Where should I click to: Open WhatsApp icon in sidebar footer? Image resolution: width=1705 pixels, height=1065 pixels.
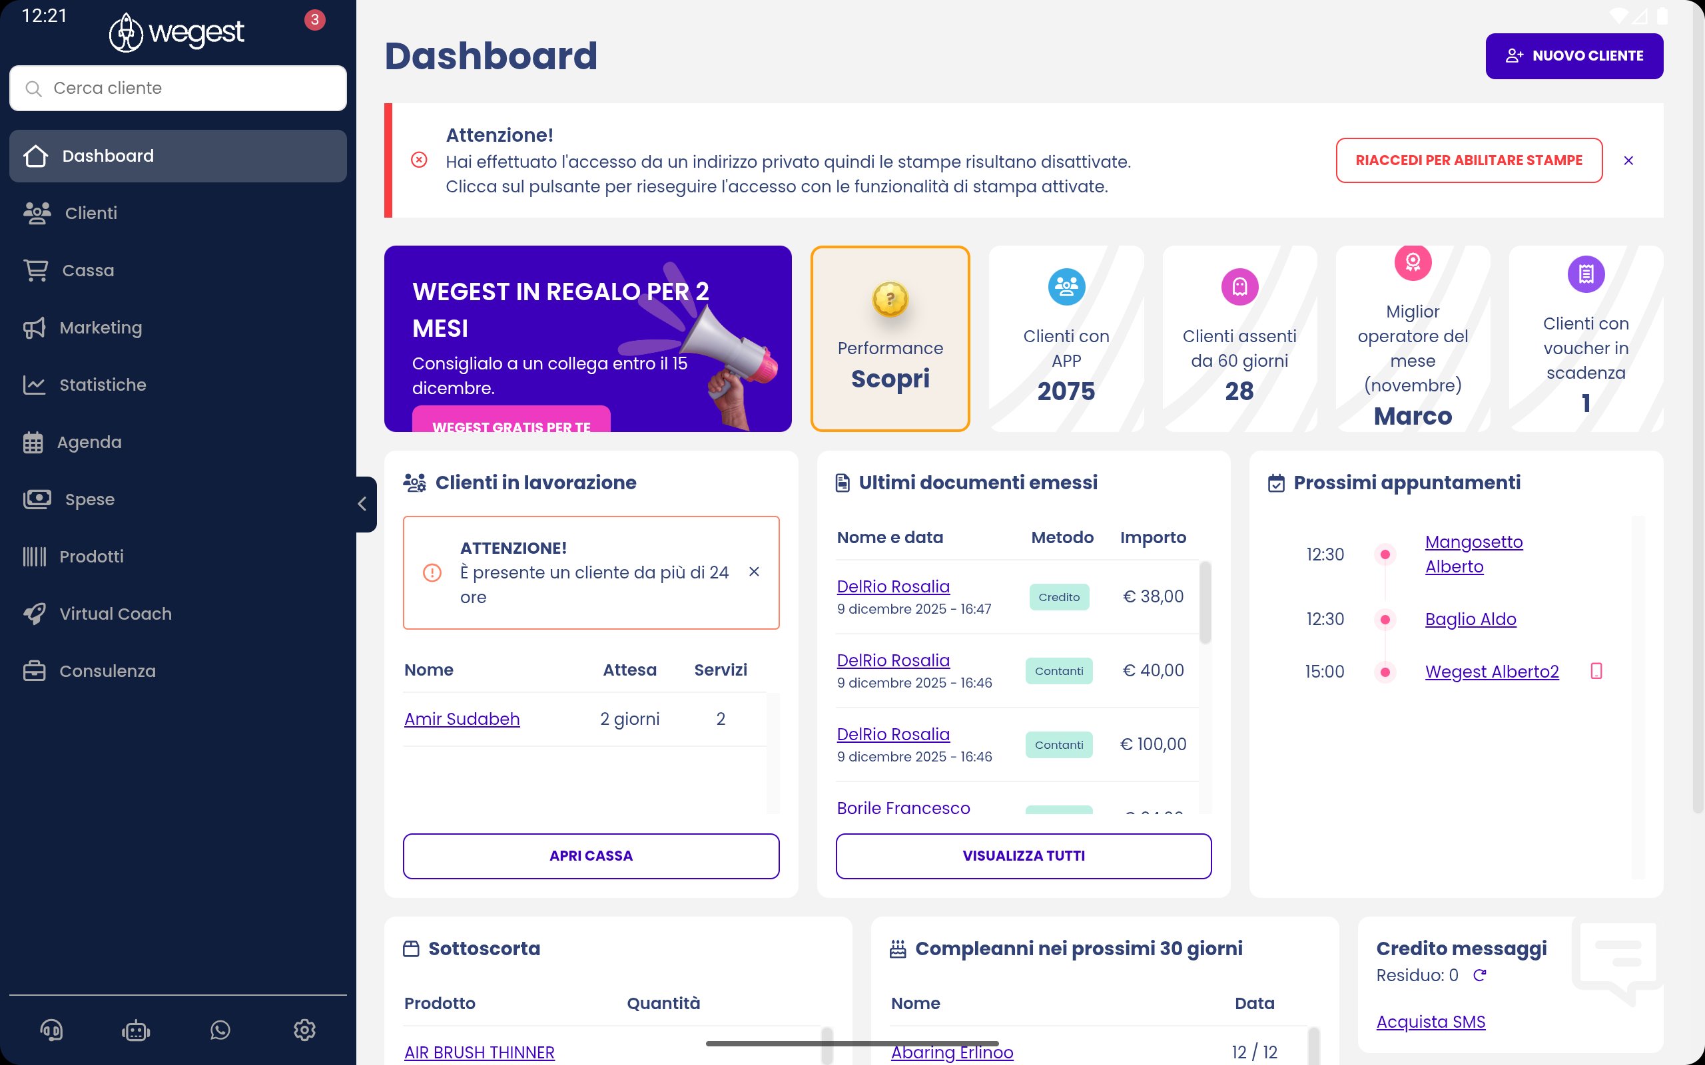220,1030
